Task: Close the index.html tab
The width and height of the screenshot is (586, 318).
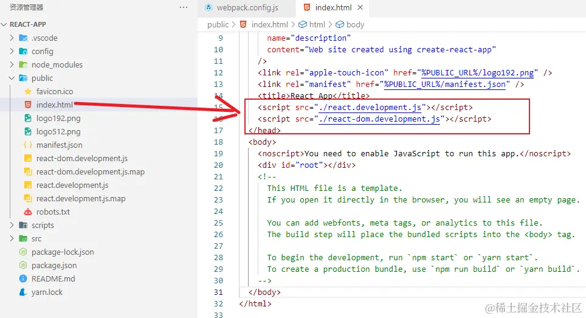Action: [360, 7]
